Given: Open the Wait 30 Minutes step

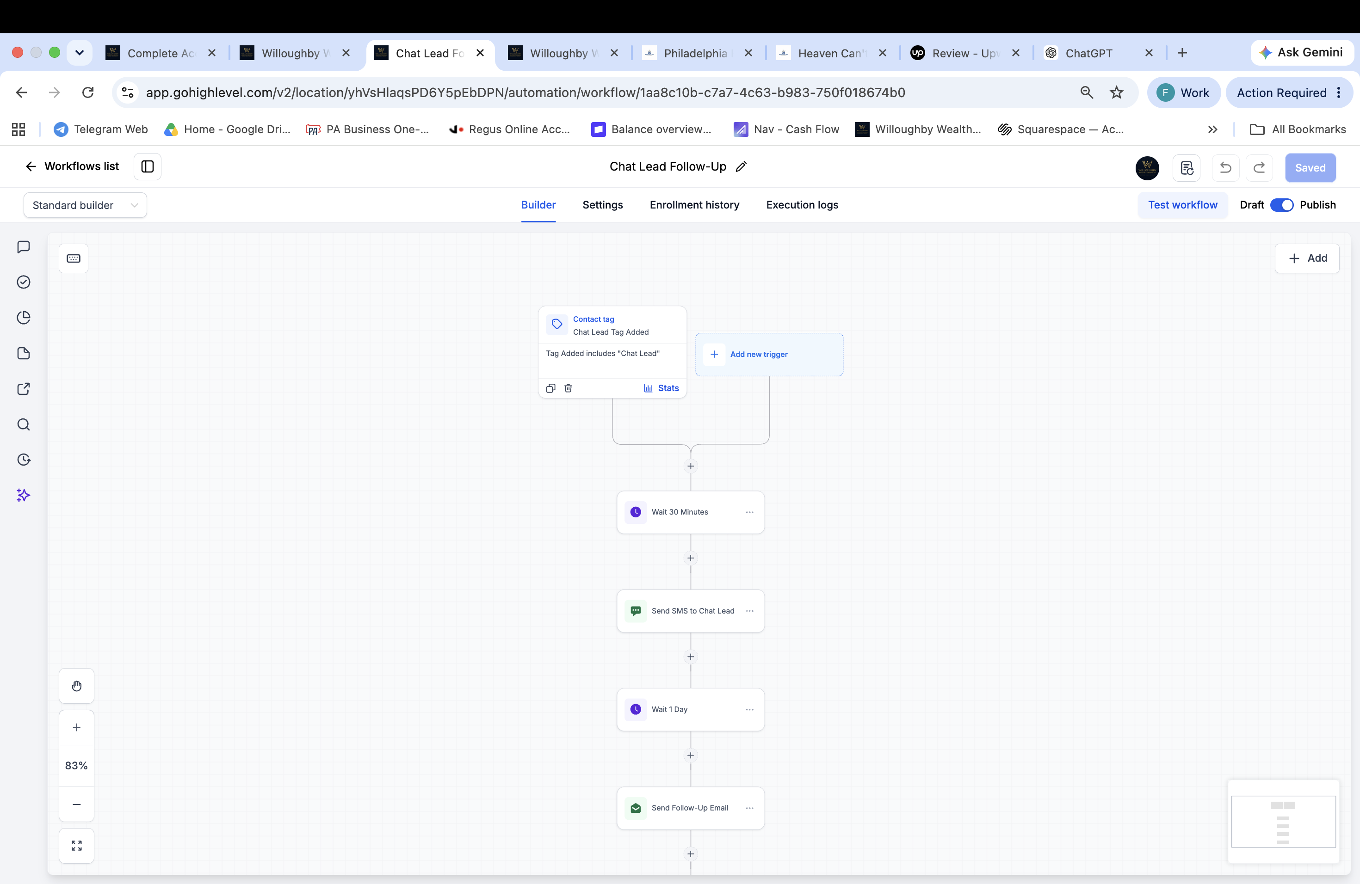Looking at the screenshot, I should [691, 512].
